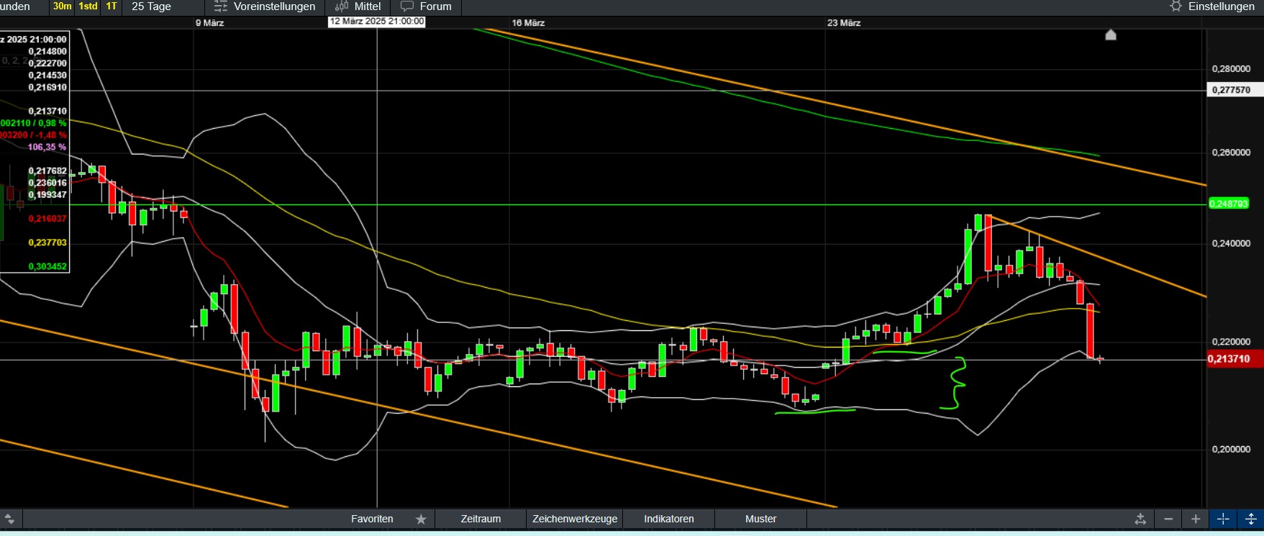1264x536 pixels.
Task: Click the 0,217682 value in the data box
Action: 47,171
